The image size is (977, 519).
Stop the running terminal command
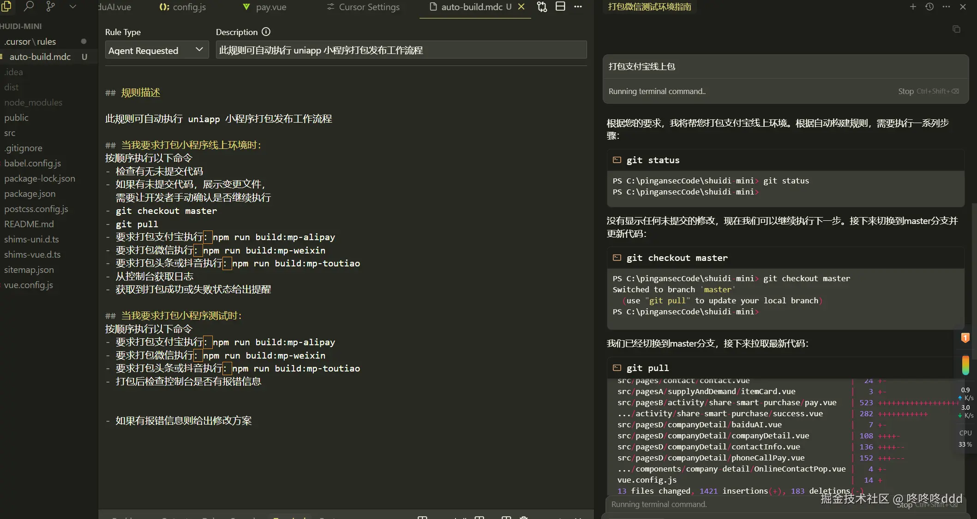coord(905,91)
